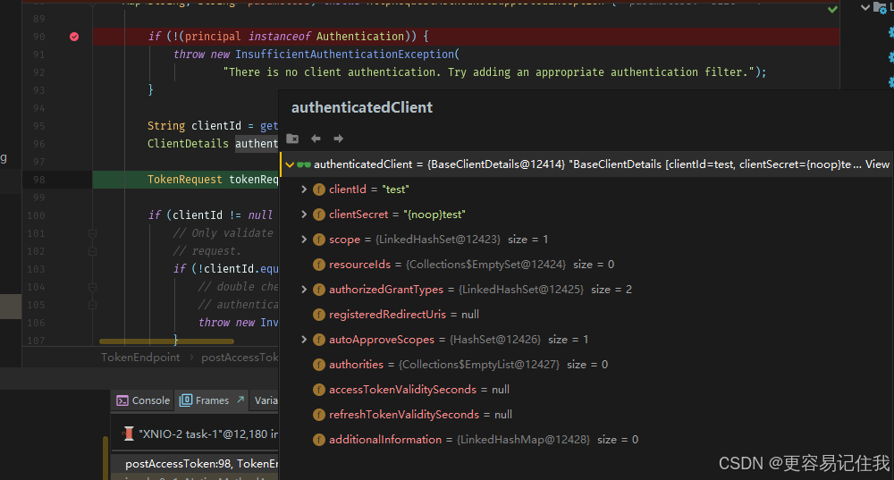The image size is (894, 480).
Task: Click line number 98 in the gutter
Action: (38, 180)
